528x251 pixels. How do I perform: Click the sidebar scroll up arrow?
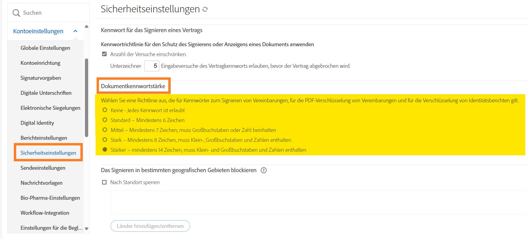pyautogui.click(x=87, y=27)
